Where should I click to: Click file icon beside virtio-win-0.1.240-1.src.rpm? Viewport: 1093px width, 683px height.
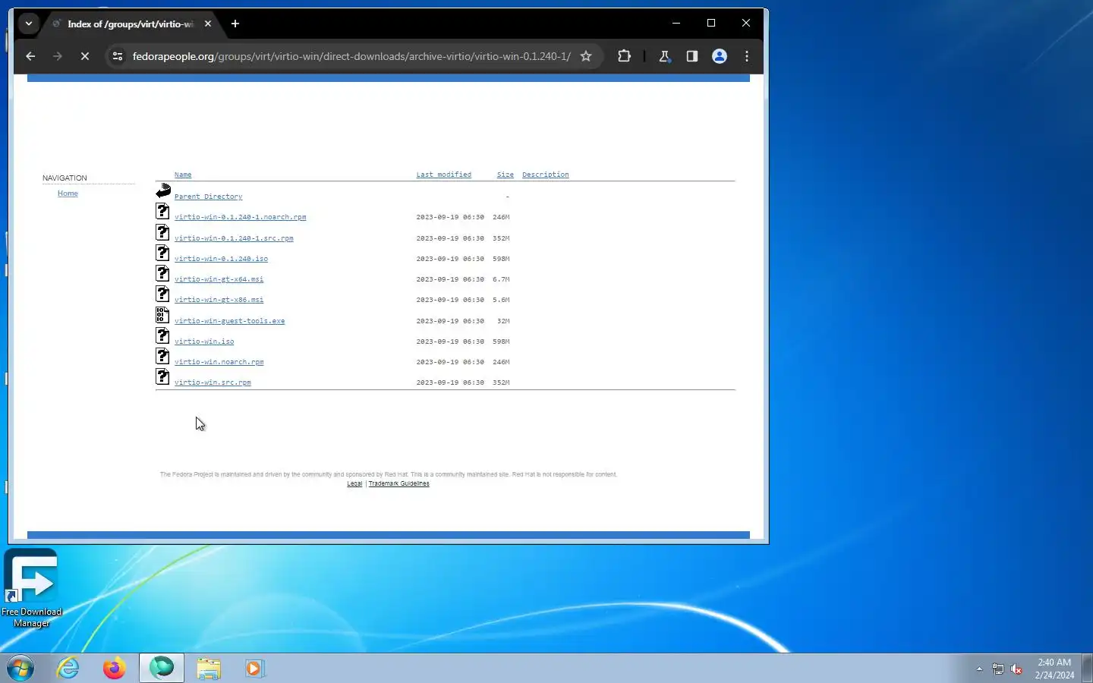tap(163, 232)
